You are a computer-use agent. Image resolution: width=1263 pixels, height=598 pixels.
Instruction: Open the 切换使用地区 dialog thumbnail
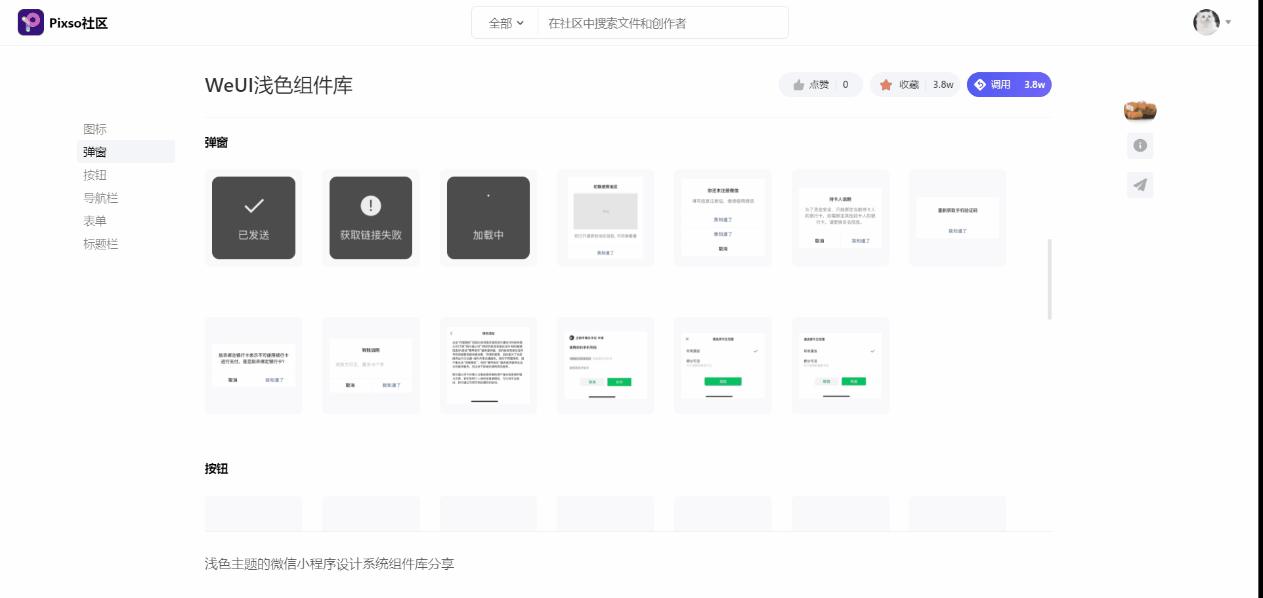click(605, 218)
